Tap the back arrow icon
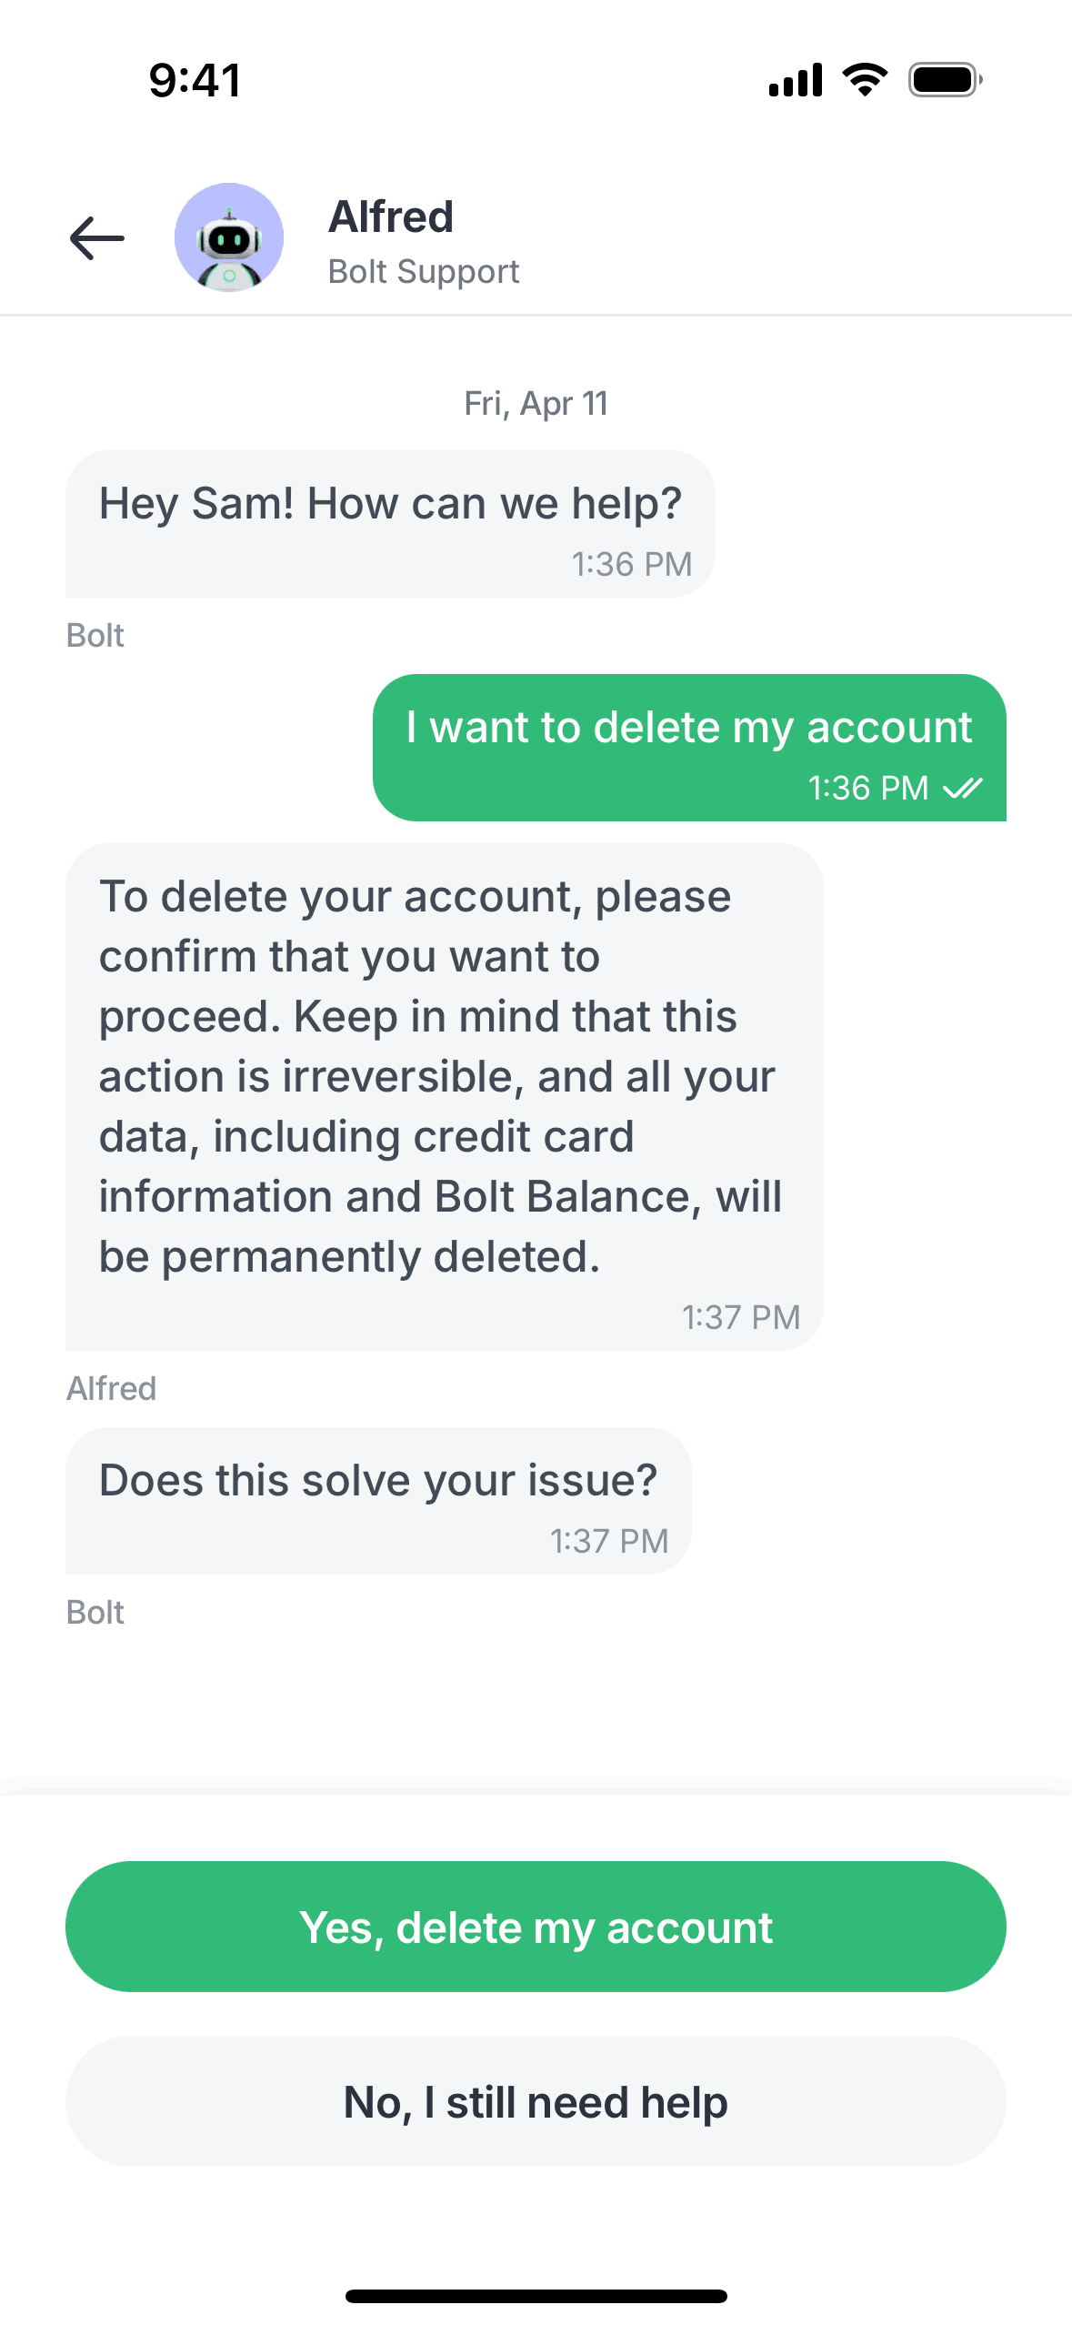1072x2325 pixels. pyautogui.click(x=96, y=238)
